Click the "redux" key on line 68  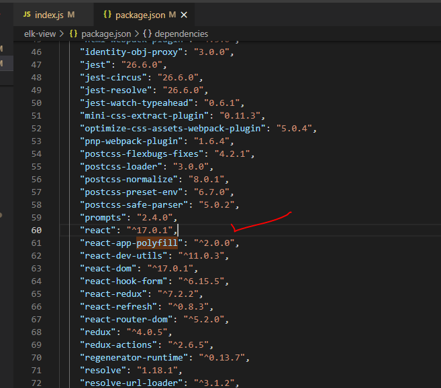point(98,332)
